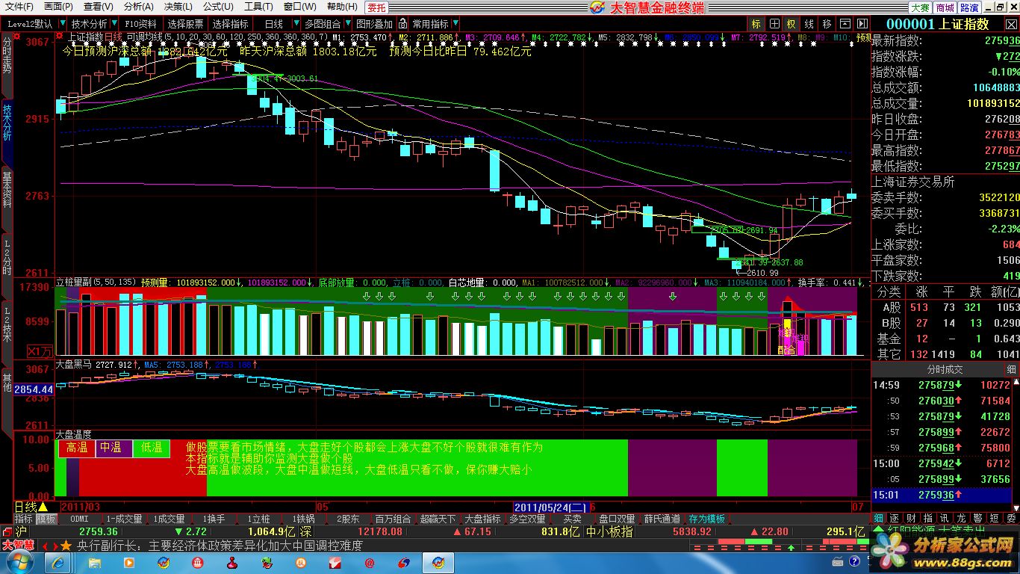Image resolution: width=1020 pixels, height=574 pixels.
Task: Switch to the 基本资料 side tab
Action: pyautogui.click(x=7, y=200)
